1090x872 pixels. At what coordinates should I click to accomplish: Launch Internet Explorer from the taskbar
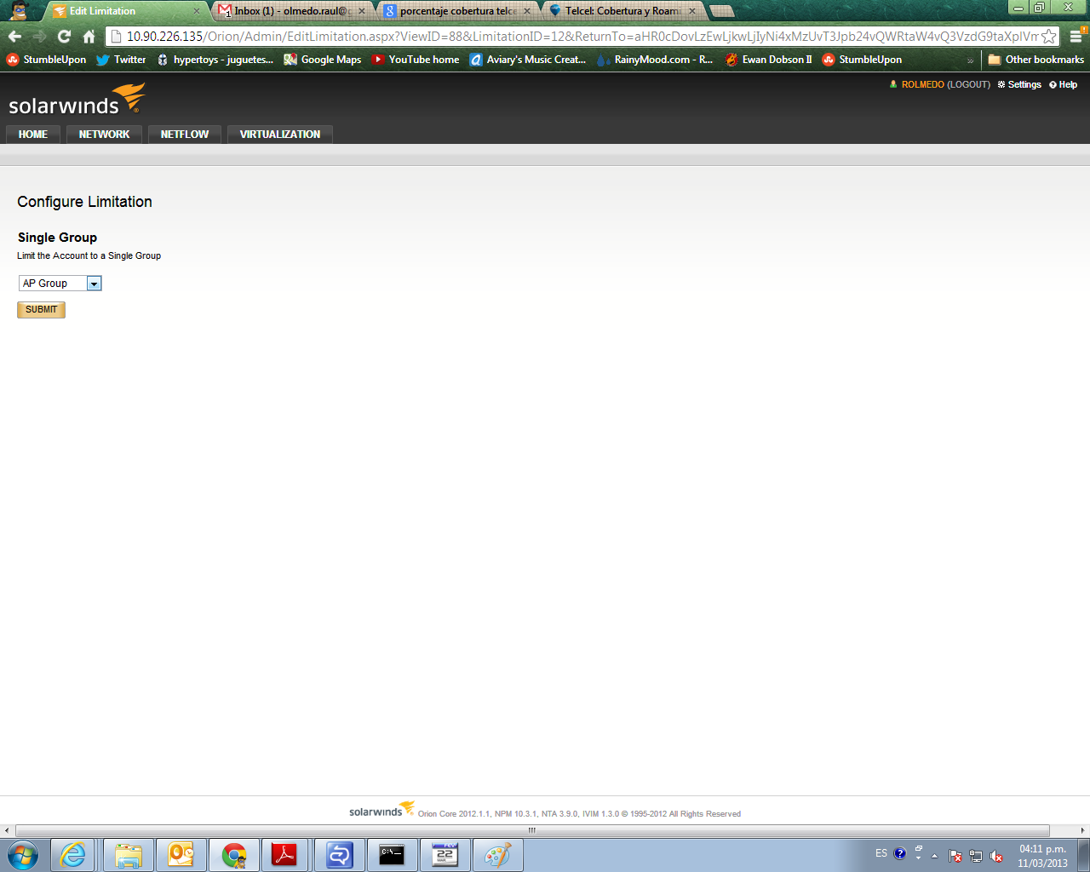(x=73, y=855)
